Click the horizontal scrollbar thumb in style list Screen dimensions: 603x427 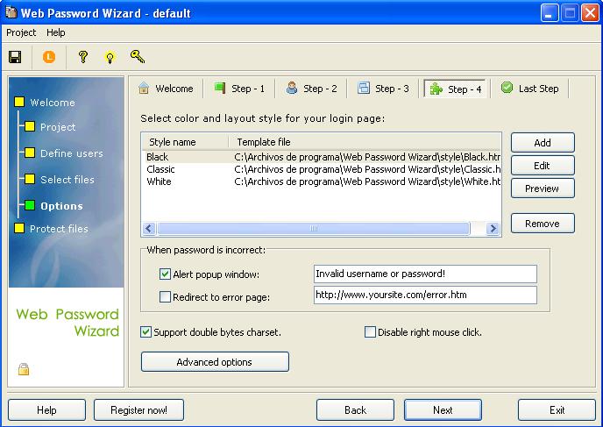pos(314,229)
